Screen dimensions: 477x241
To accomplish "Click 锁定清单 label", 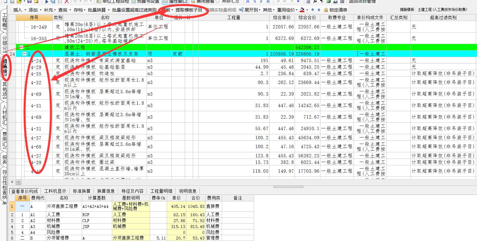I will (338, 10).
